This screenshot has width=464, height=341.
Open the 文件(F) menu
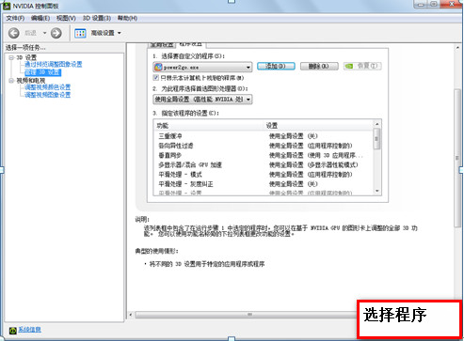pyautogui.click(x=15, y=18)
